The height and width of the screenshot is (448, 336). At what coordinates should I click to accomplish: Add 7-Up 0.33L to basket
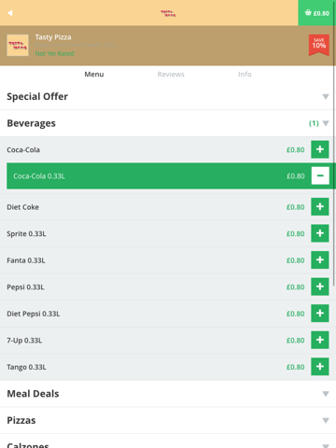click(320, 340)
